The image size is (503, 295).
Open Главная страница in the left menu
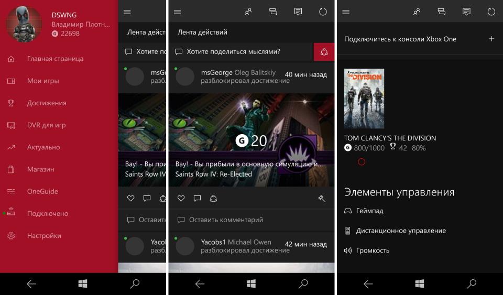tap(55, 59)
